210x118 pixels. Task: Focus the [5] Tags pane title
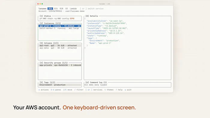click(47, 82)
